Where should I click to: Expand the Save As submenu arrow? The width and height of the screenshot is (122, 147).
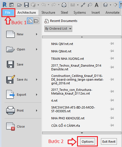[37, 79]
